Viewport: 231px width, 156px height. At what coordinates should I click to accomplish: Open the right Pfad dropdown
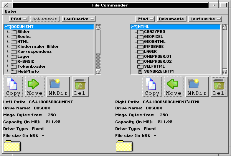[x=145, y=19]
